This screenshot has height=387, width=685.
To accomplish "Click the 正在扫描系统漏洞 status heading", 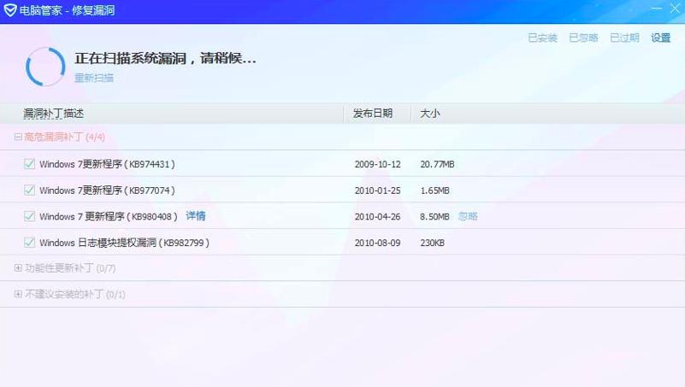I will (165, 58).
